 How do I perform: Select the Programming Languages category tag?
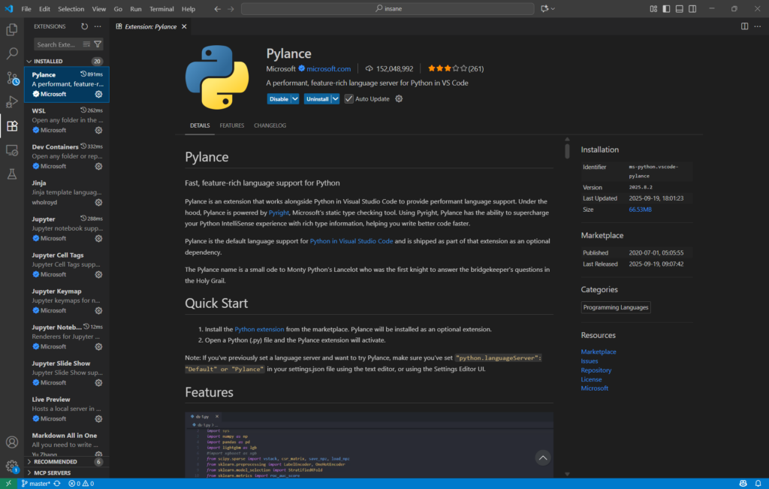click(x=616, y=307)
